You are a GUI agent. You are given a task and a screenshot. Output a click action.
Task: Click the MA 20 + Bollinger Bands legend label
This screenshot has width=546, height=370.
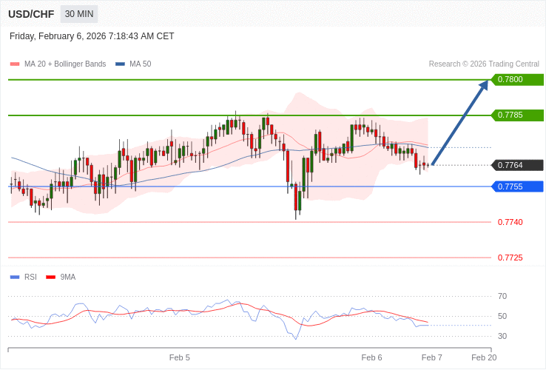(65, 64)
